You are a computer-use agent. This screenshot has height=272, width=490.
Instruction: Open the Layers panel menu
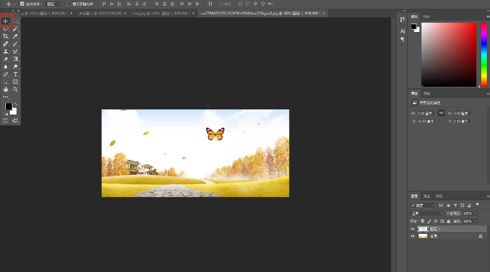pyautogui.click(x=488, y=196)
